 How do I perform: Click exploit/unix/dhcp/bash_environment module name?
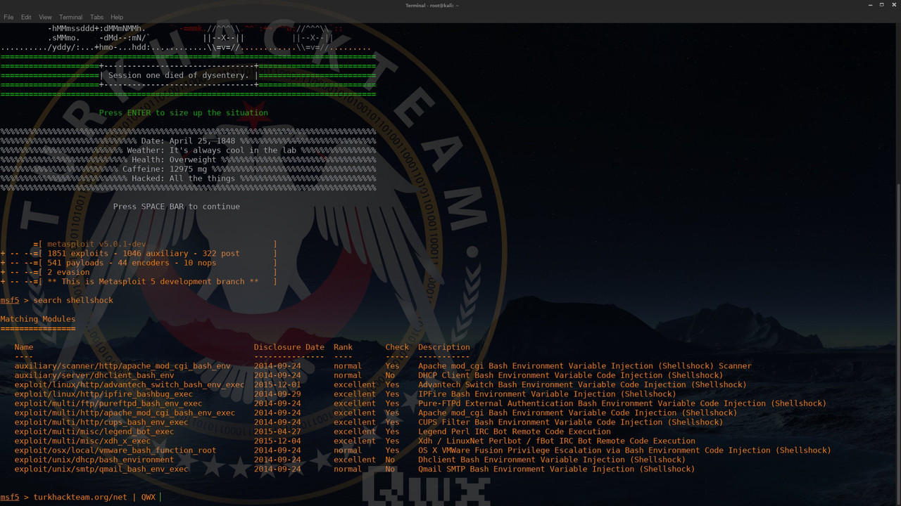tap(94, 460)
